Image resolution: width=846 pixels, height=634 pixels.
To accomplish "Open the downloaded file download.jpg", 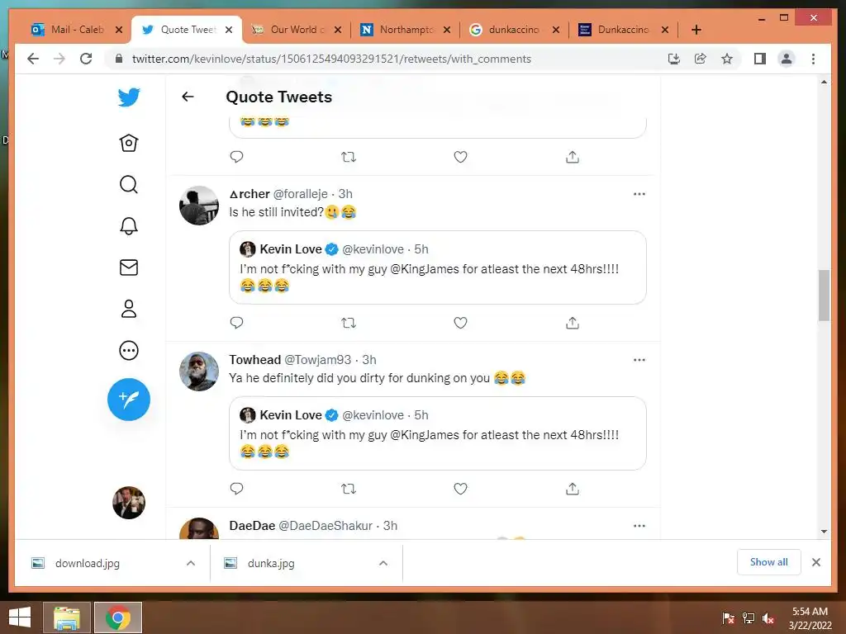I will click(x=88, y=563).
